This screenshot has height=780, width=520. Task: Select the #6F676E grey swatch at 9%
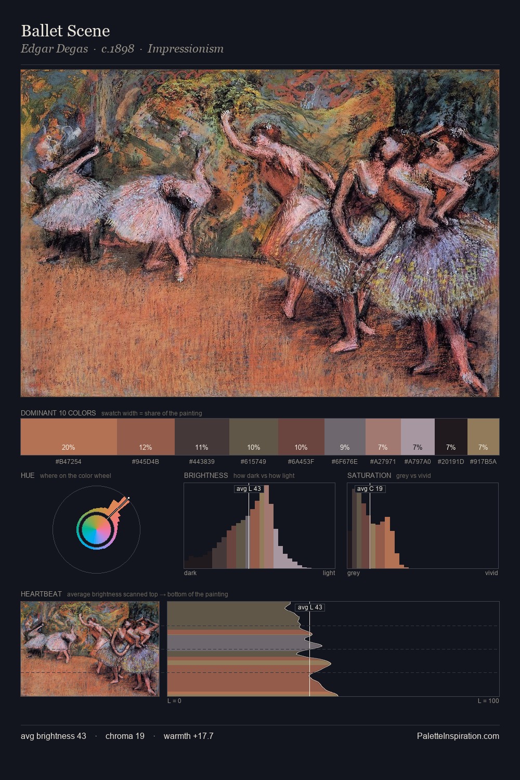[x=345, y=437]
